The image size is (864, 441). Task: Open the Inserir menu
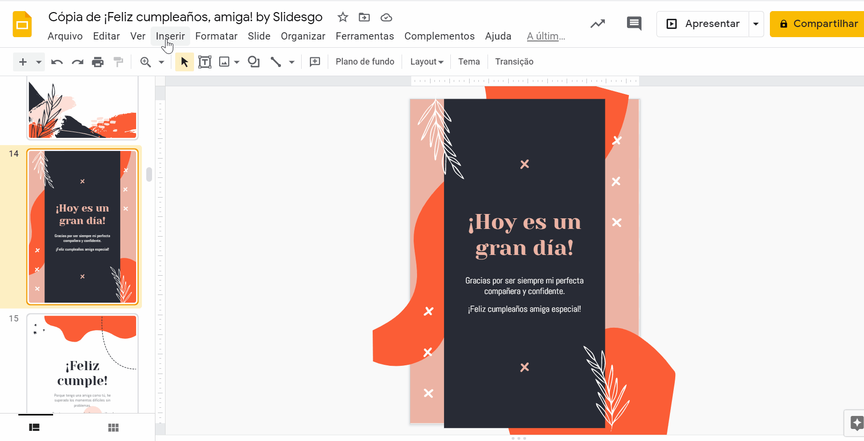pyautogui.click(x=170, y=36)
